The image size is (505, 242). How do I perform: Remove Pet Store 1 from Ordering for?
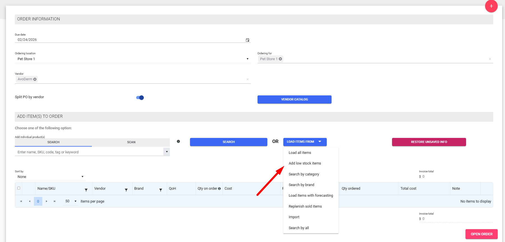(280, 59)
